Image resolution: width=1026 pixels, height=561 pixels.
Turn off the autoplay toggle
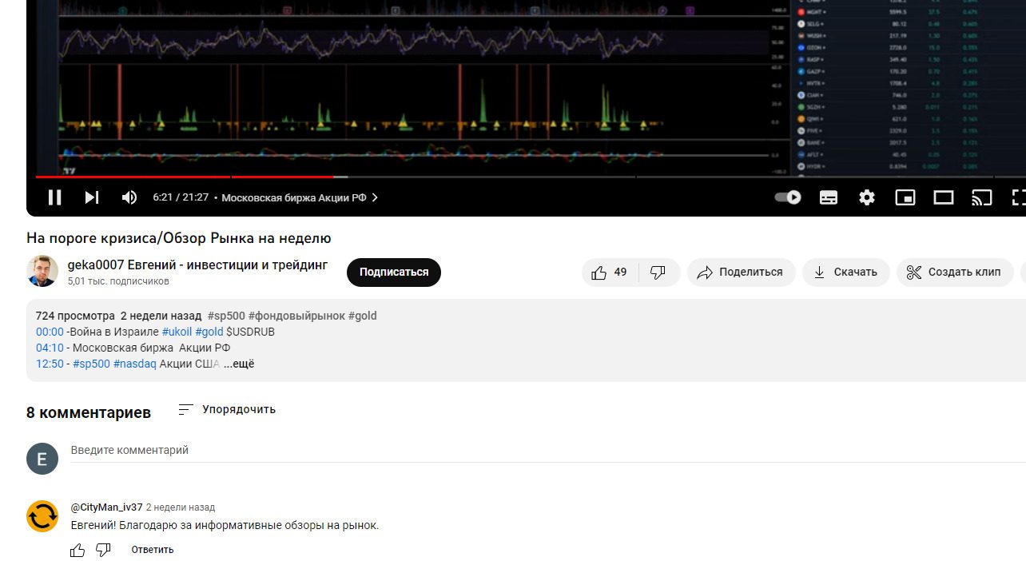click(786, 197)
